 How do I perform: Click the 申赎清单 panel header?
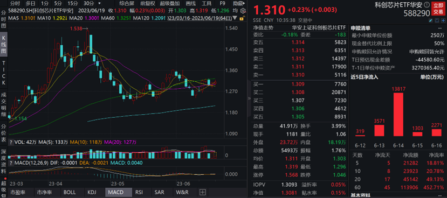360,28
